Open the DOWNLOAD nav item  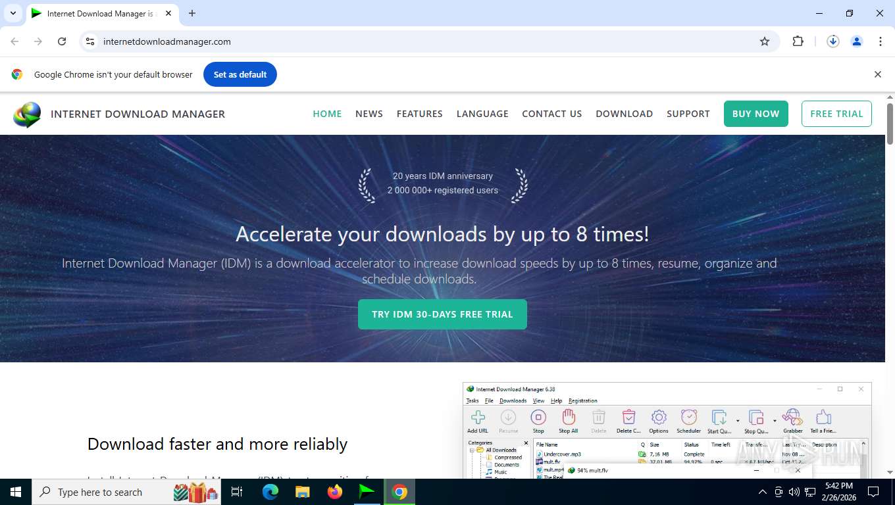point(625,114)
